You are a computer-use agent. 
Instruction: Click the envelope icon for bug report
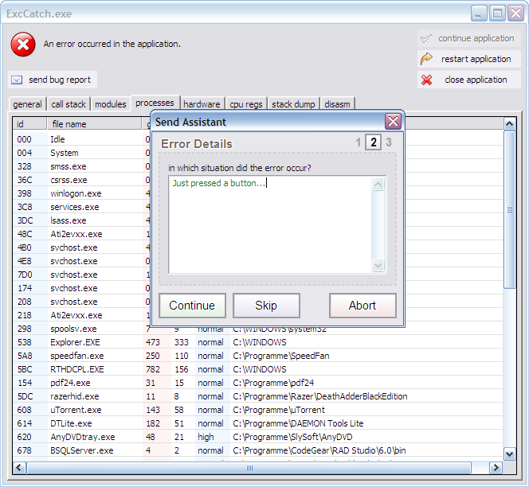click(x=17, y=80)
